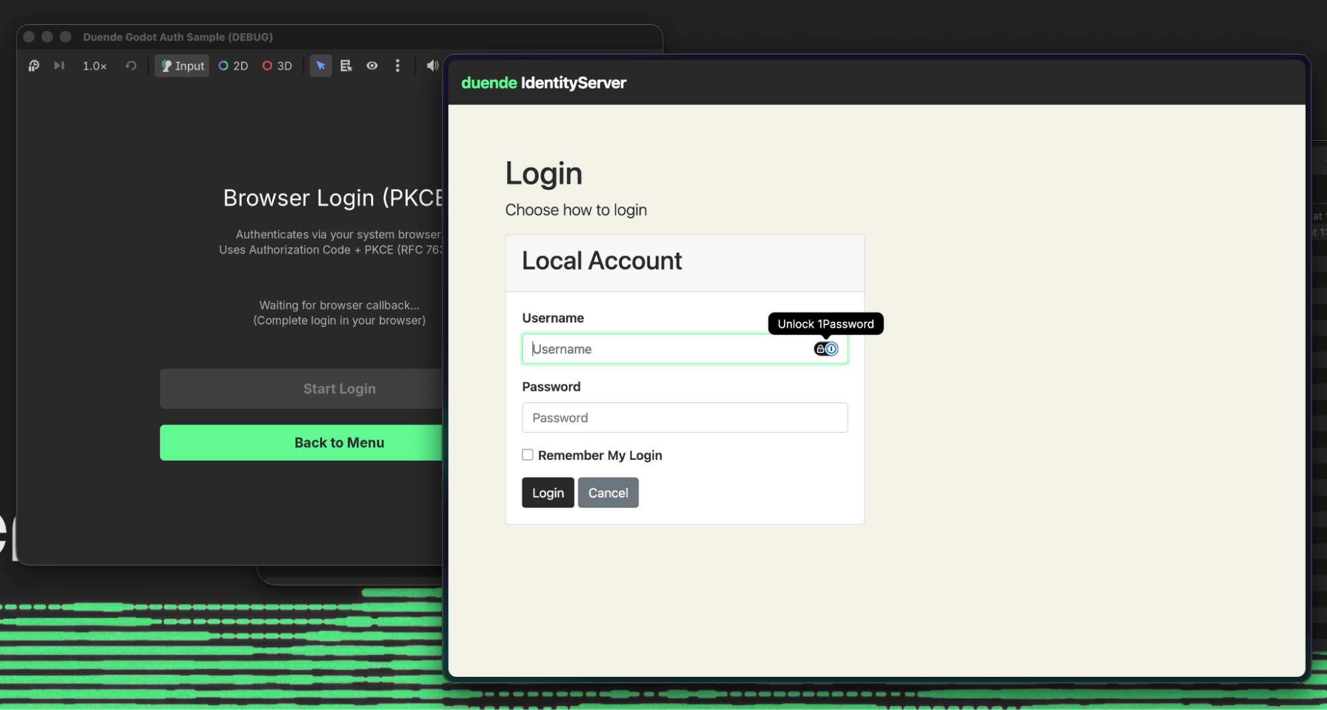Click the 'Remember My Login' label text

600,456
